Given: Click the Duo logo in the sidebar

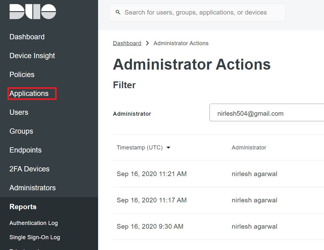Looking at the screenshot, I should pos(33,12).
